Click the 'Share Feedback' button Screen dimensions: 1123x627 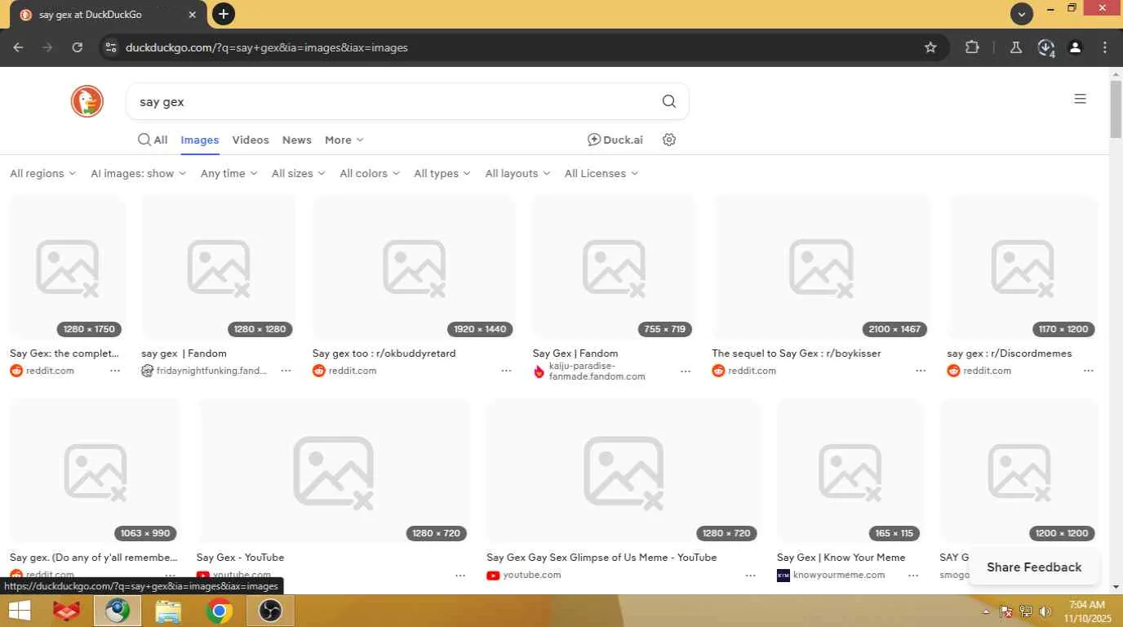[x=1034, y=567]
